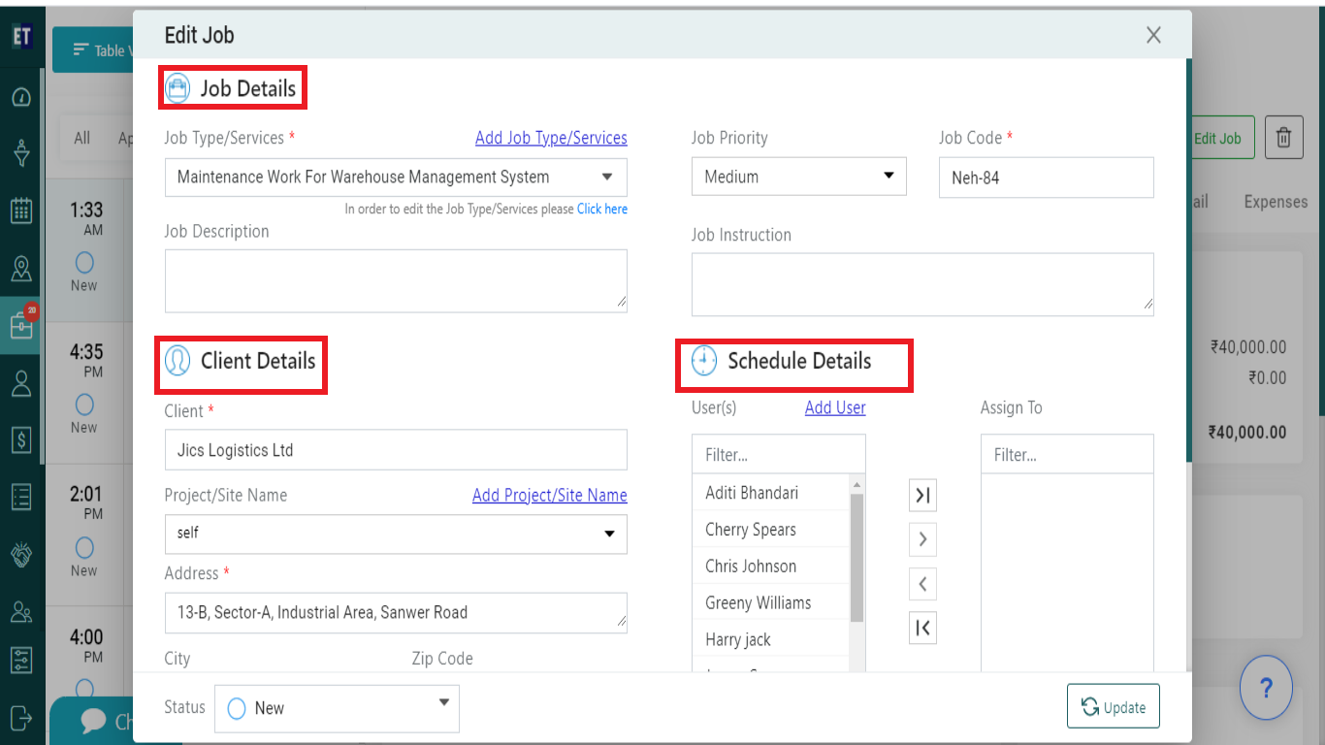1325x745 pixels.
Task: Click the logout icon in sidebar
Action: point(21,718)
